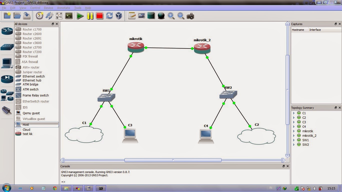Open the console with the terminal icon
This screenshot has height=192, width=342.
tap(69, 16)
